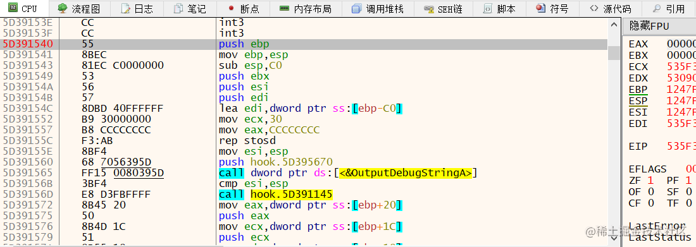Open the 断点 tab

coord(242,8)
